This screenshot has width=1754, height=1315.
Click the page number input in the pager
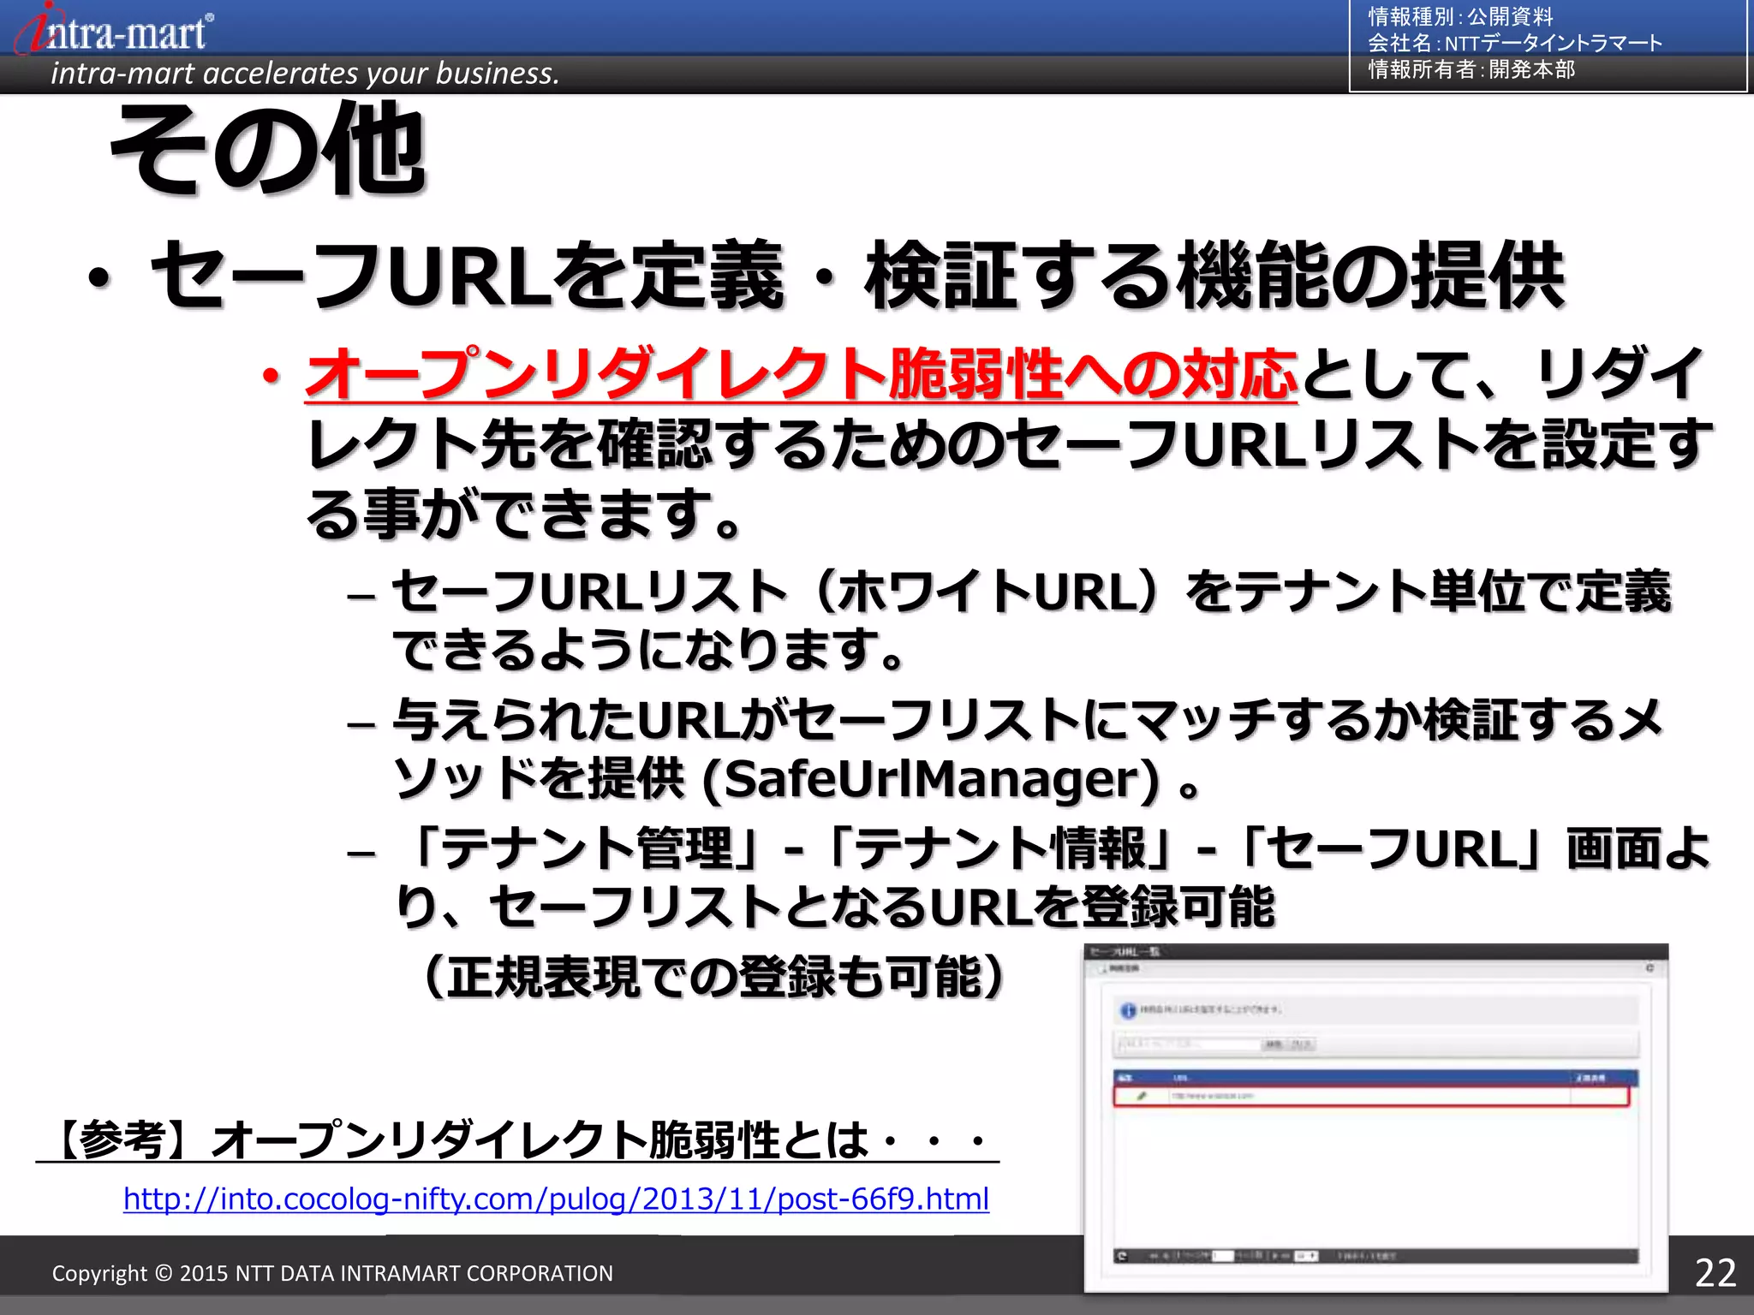pyautogui.click(x=1223, y=1256)
